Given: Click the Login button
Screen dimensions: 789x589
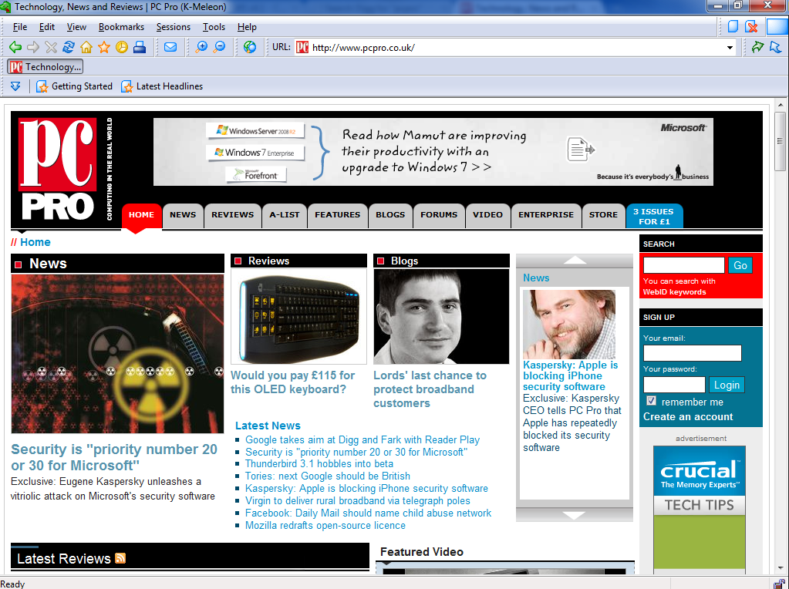Looking at the screenshot, I should pos(727,385).
